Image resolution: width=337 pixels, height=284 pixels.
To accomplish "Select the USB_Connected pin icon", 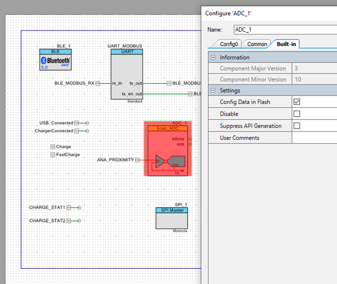I will click(77, 123).
